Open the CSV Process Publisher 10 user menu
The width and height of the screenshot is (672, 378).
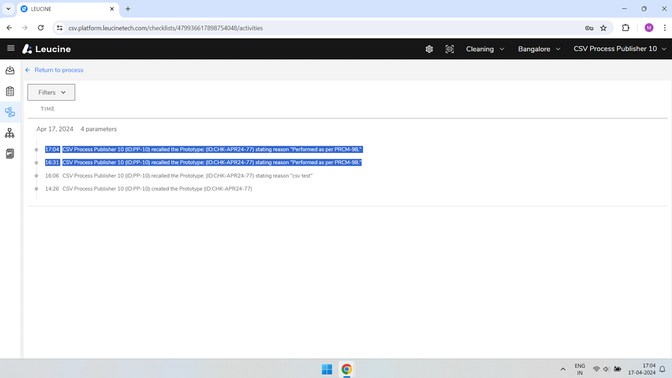[x=620, y=49]
